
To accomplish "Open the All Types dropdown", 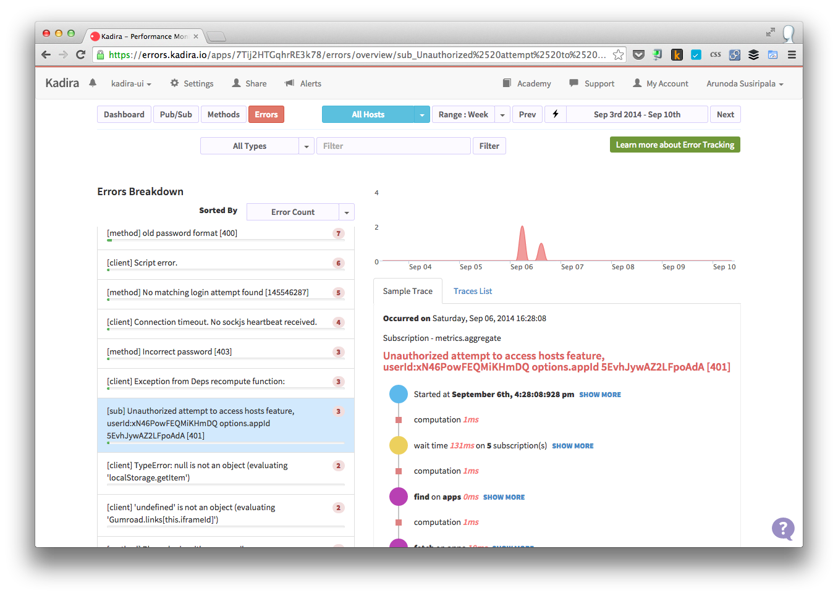I will point(257,146).
